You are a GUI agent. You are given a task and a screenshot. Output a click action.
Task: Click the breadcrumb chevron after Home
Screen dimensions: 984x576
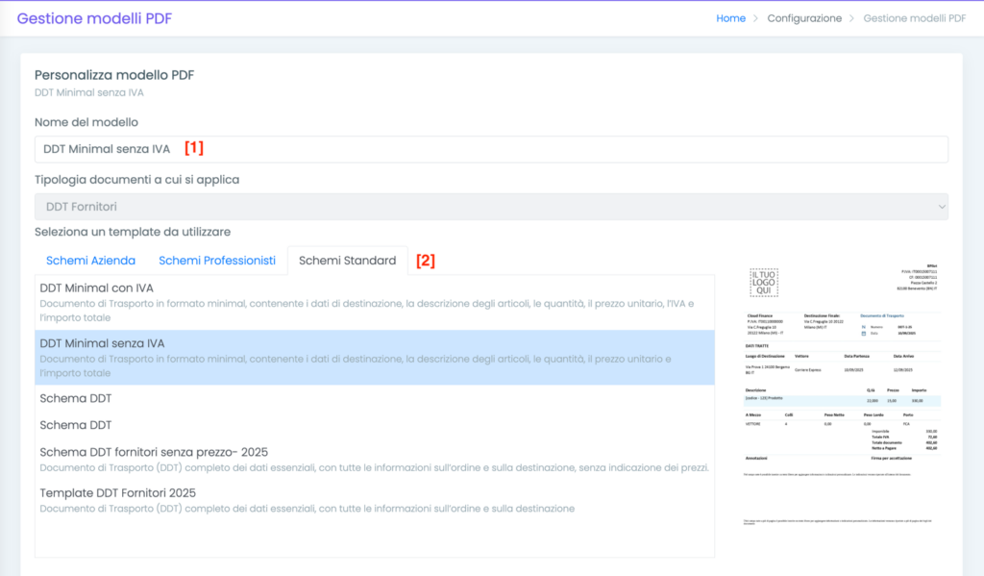756,18
